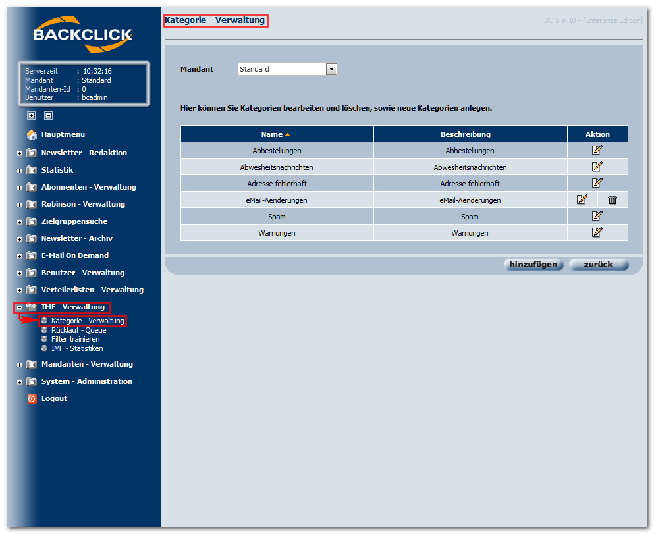Edit the Warnungen category
654x534 pixels.
(597, 232)
